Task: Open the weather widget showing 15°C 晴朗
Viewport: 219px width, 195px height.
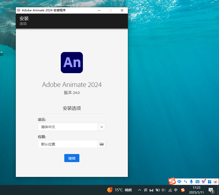Action: pyautogui.click(x=120, y=190)
